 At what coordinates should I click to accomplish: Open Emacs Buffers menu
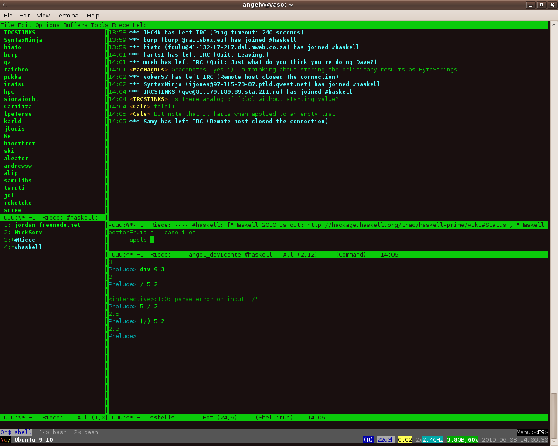(75, 25)
